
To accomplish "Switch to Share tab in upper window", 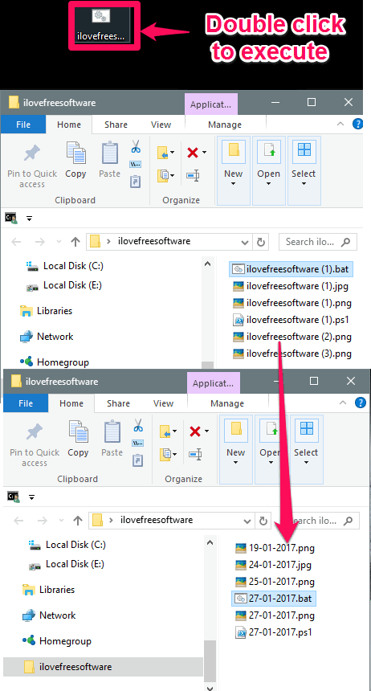I will click(116, 125).
